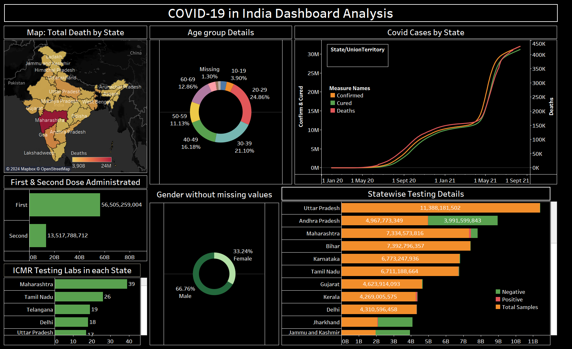Click the 1 Sept 20 axis tick label
572x349 pixels.
[x=404, y=181]
